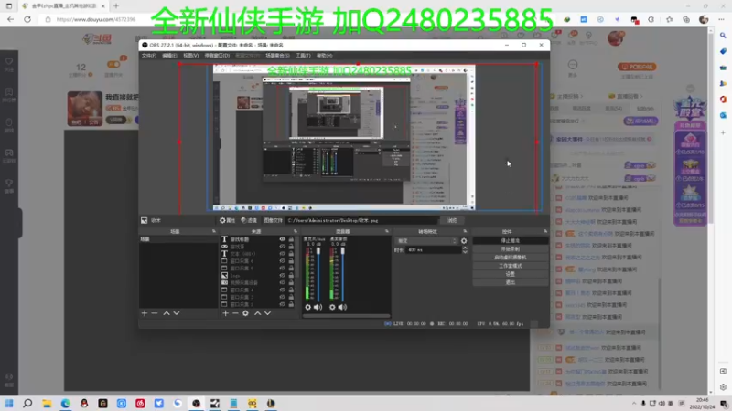The image size is (732, 411).
Task: Open the View menu in OBS
Action: tap(190, 56)
